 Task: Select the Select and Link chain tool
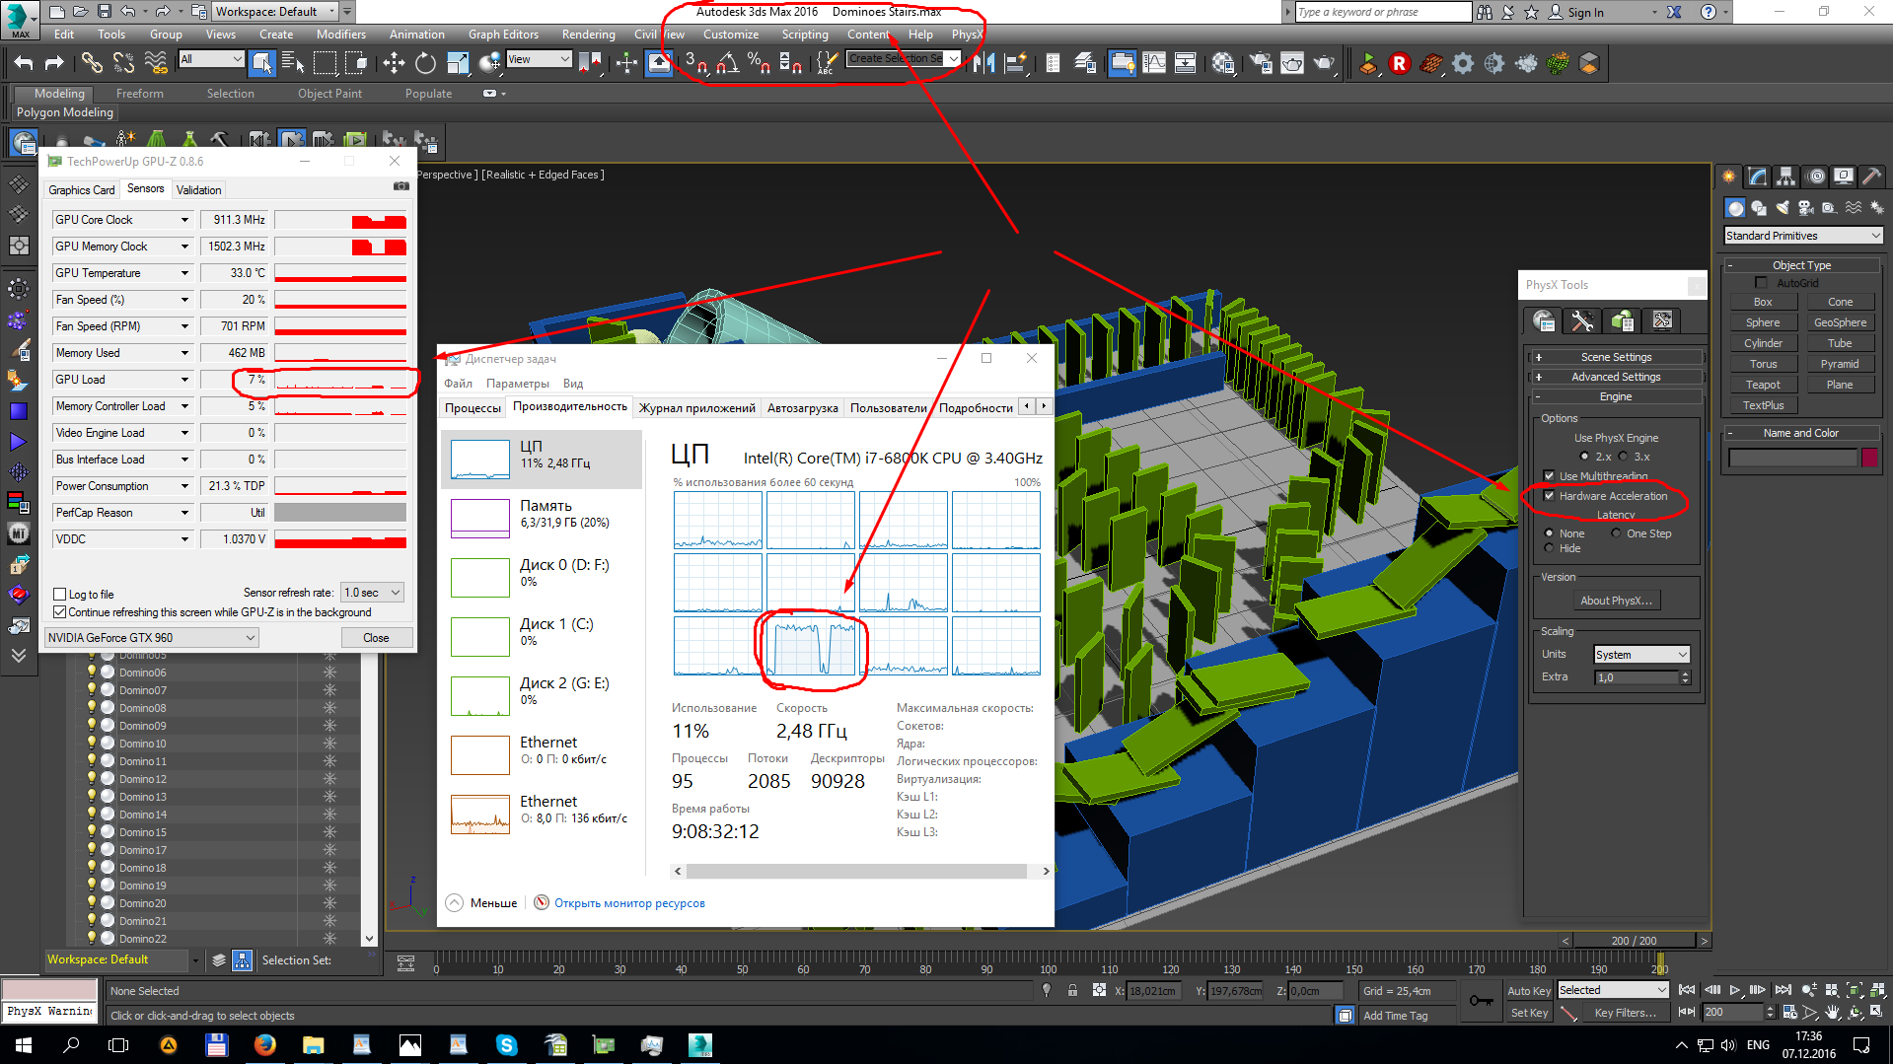(92, 64)
